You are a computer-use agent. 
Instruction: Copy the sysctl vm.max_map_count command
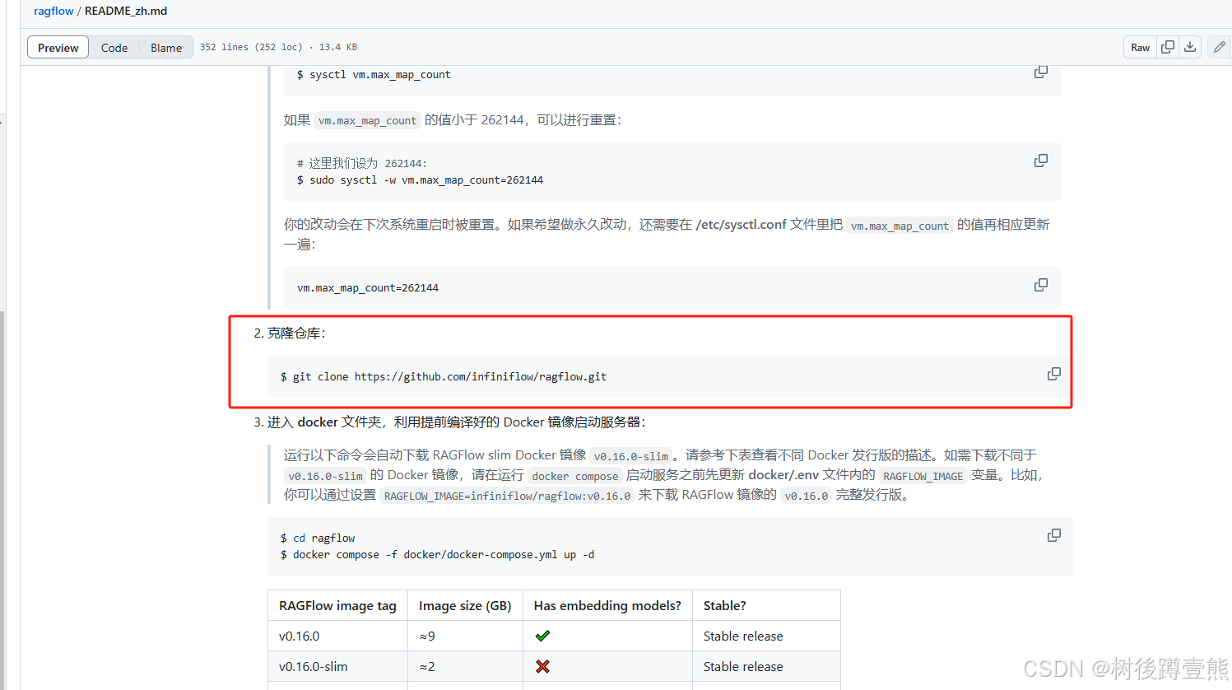[x=1041, y=72]
